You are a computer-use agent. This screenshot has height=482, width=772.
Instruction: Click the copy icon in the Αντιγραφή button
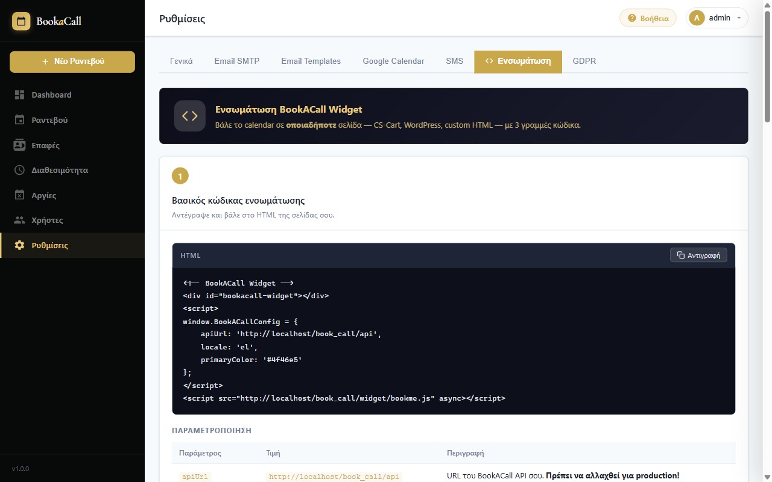(x=680, y=255)
